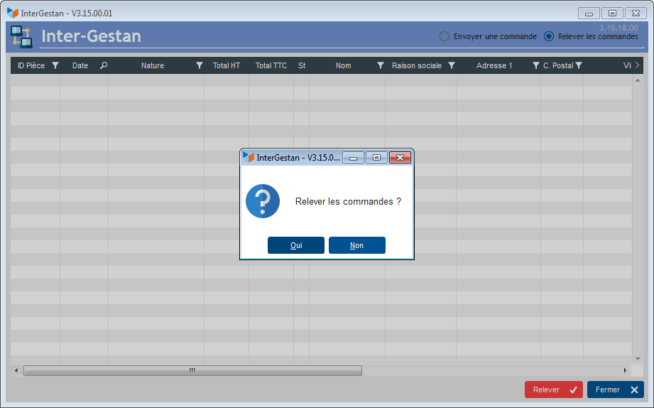Screen dimensions: 654x408
Task: Click the vertical scrollbar down arrow
Action: (x=638, y=359)
